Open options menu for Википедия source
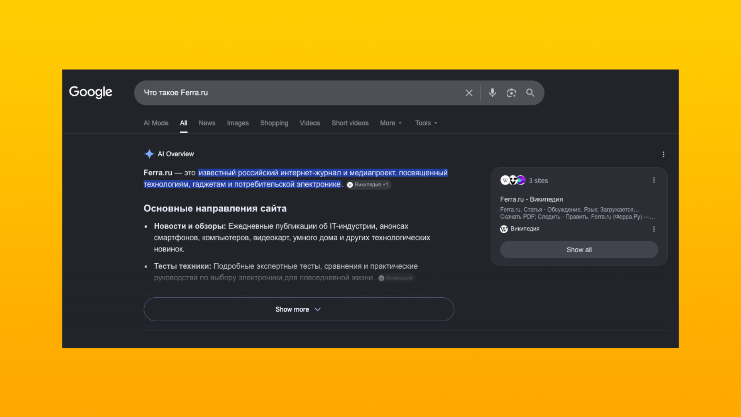The image size is (741, 417). click(654, 229)
